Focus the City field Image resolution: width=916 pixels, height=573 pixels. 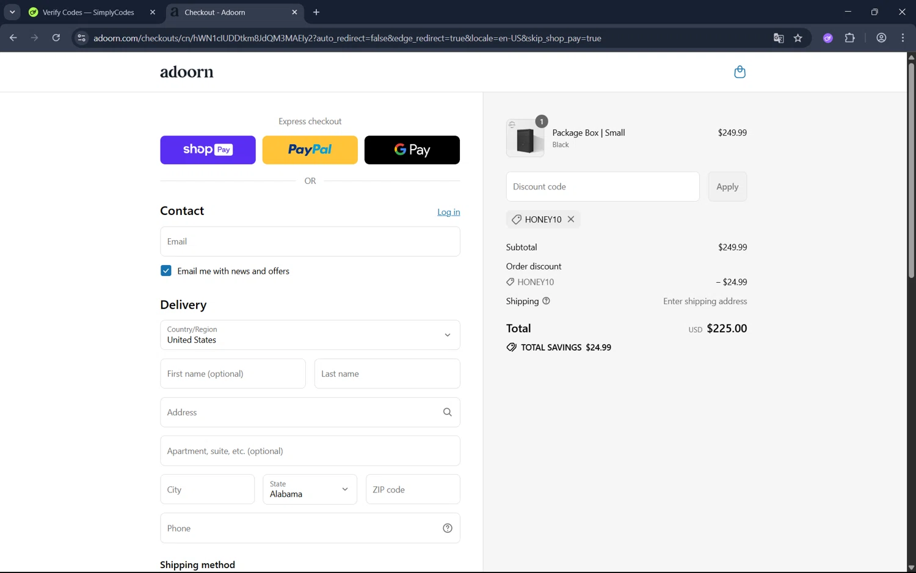tap(208, 489)
